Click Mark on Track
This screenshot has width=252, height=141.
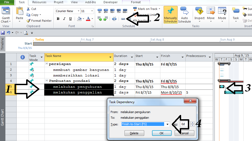(x=146, y=9)
